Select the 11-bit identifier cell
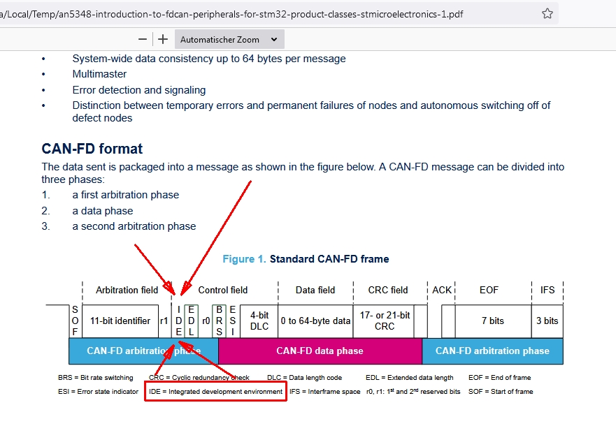This screenshot has width=616, height=426. coord(120,321)
